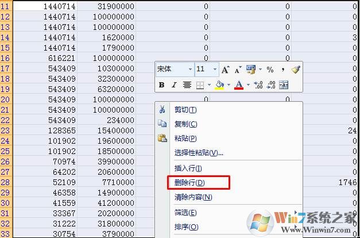The image size is (360, 238).
Task: Select cell with value 18500000
Action: 107,151
